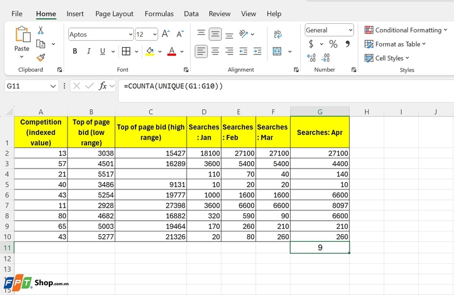Decrease font size with the smaller A icon
The height and width of the screenshot is (295, 454).
tap(180, 34)
